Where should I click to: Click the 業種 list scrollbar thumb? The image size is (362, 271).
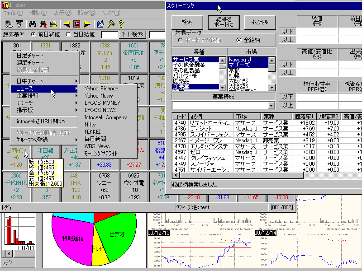(222, 66)
